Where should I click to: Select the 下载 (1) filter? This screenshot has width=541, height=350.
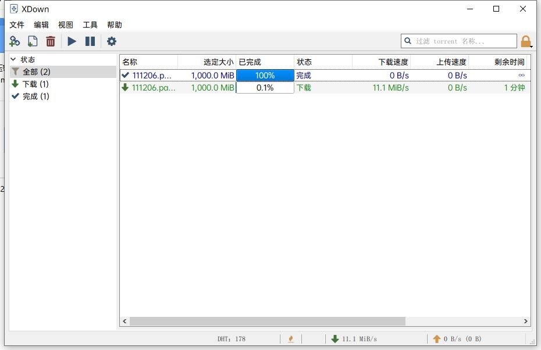(35, 84)
